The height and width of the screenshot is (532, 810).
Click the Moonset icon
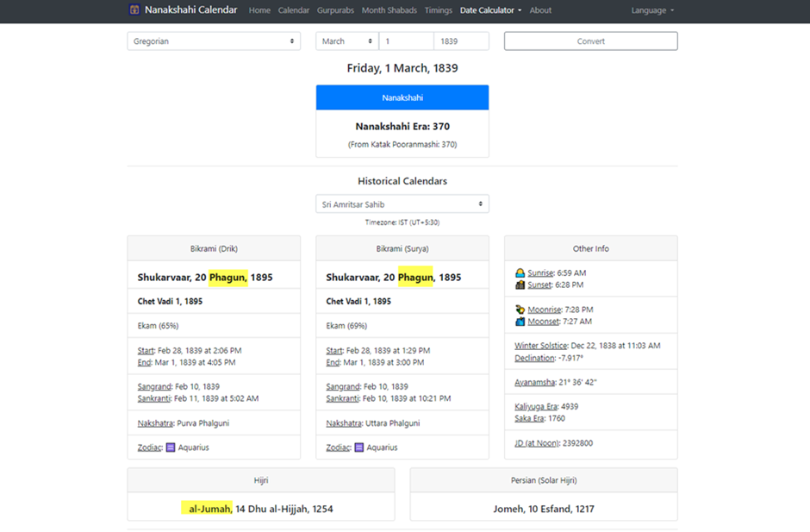pyautogui.click(x=520, y=322)
